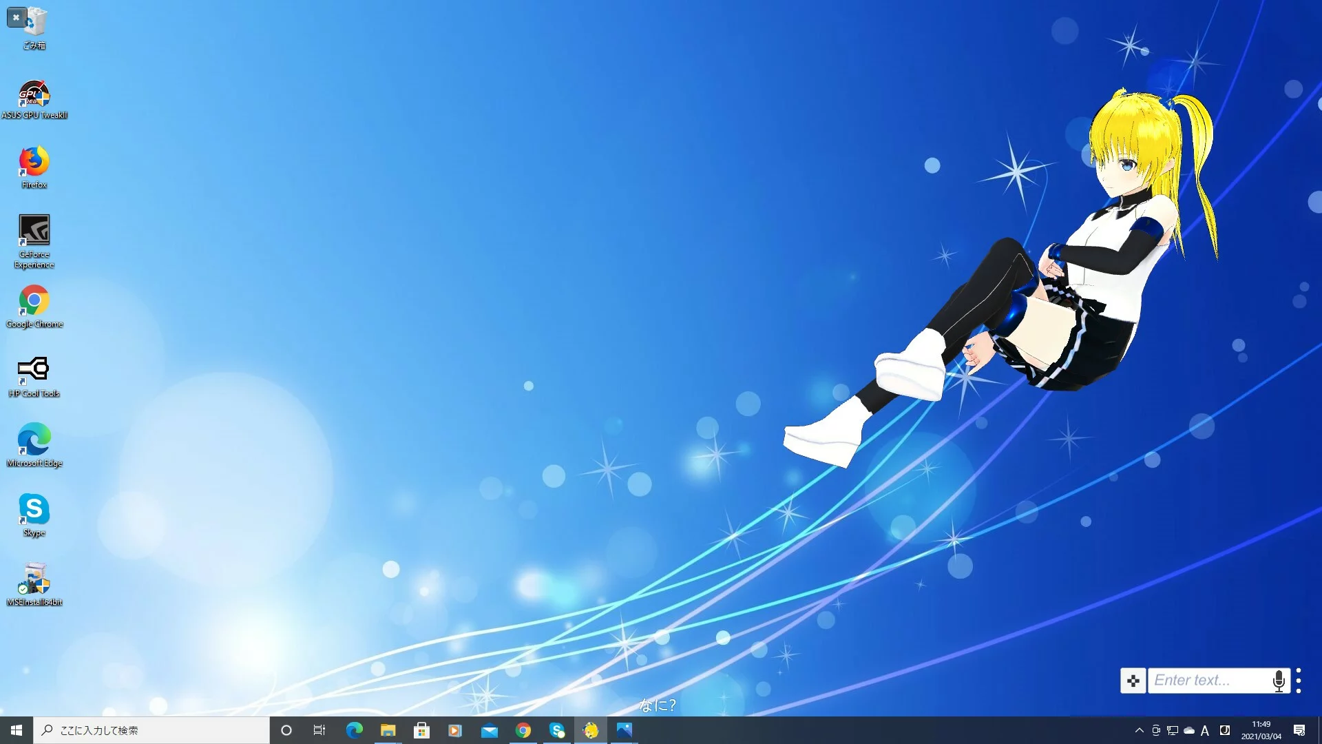1322x744 pixels.
Task: Open File Explorer from the taskbar
Action: coord(388,730)
